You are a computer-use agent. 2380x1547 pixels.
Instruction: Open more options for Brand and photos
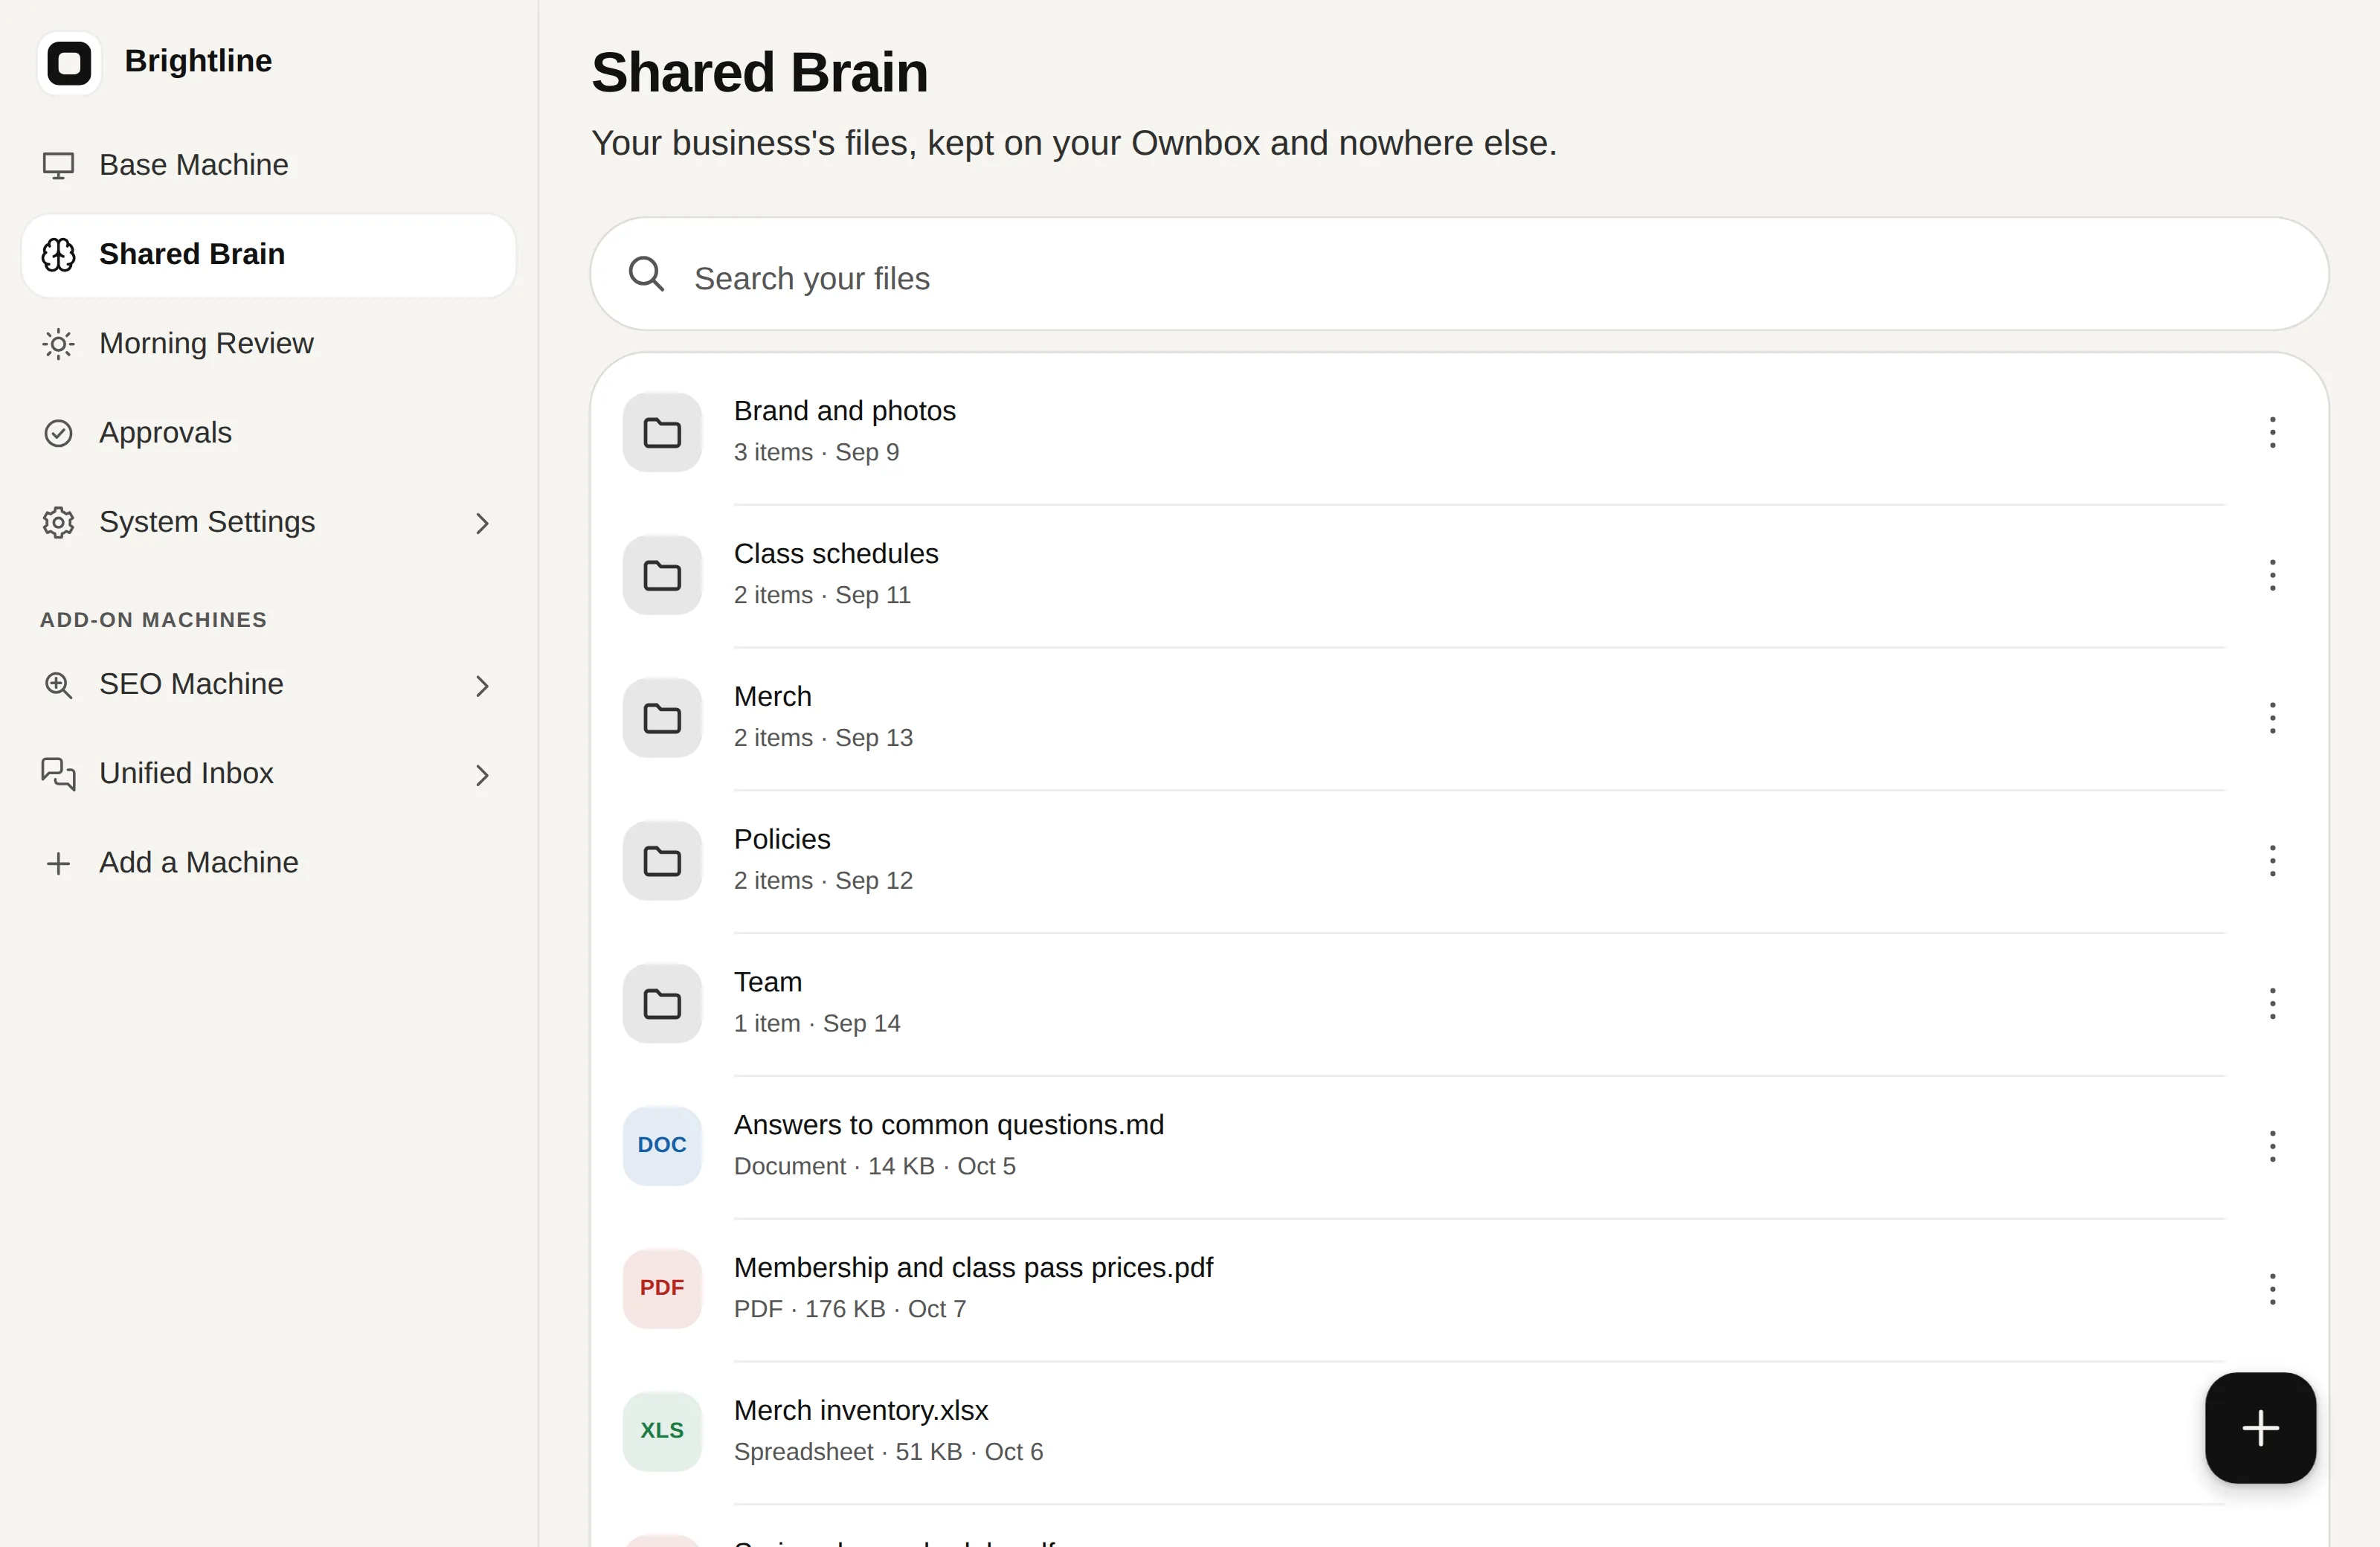click(2272, 432)
